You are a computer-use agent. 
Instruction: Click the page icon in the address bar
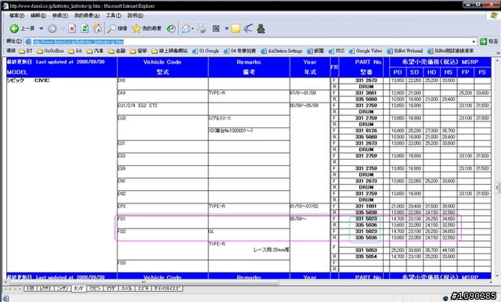point(28,41)
